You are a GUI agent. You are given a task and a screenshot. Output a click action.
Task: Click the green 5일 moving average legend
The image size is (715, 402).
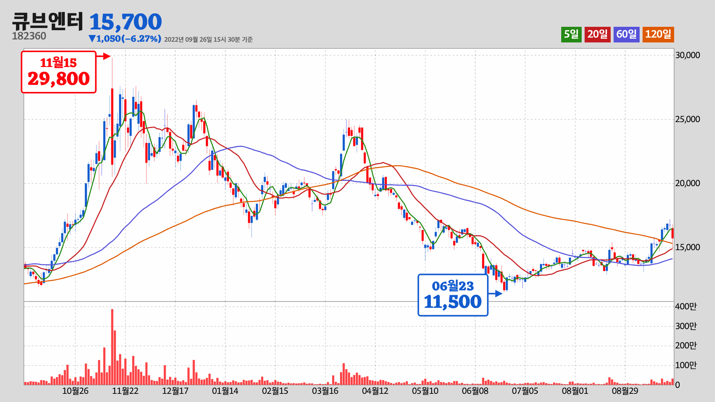point(571,34)
